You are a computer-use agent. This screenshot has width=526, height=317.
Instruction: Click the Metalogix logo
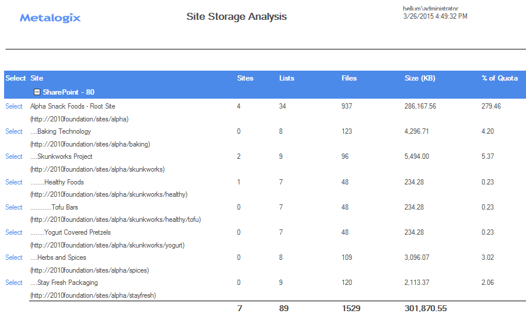(50, 18)
